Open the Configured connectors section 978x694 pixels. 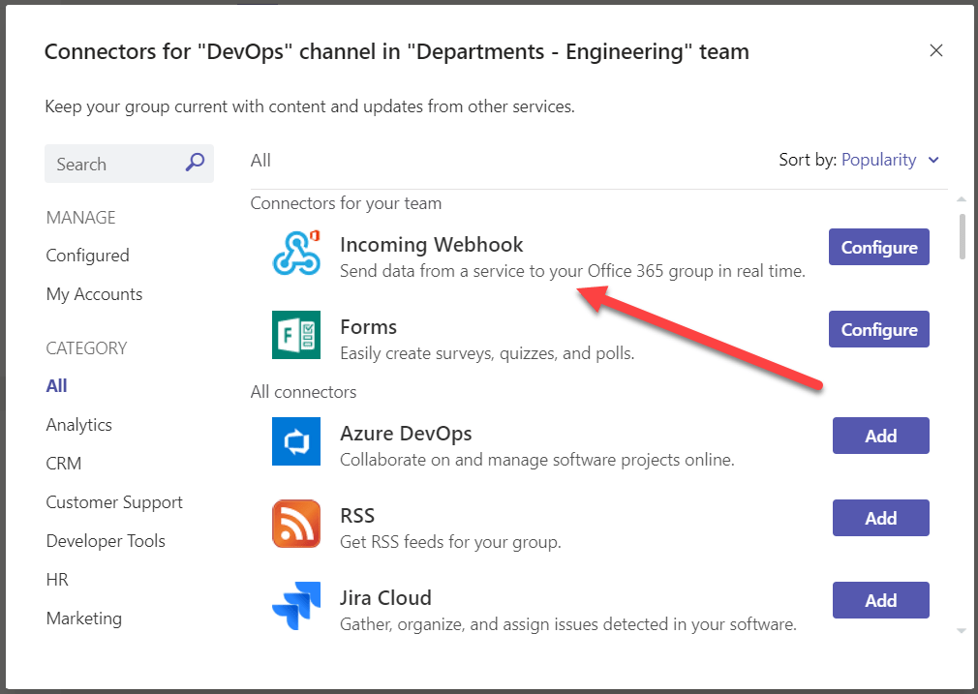click(x=87, y=256)
